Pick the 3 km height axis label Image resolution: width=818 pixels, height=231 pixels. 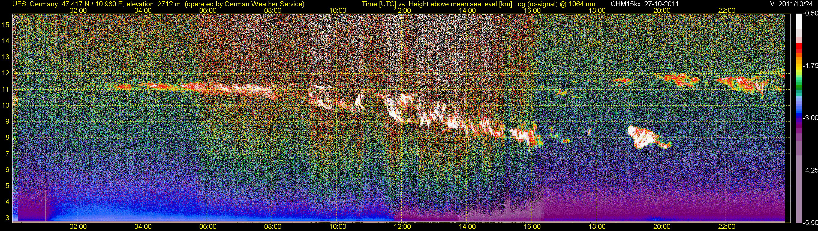(8, 218)
